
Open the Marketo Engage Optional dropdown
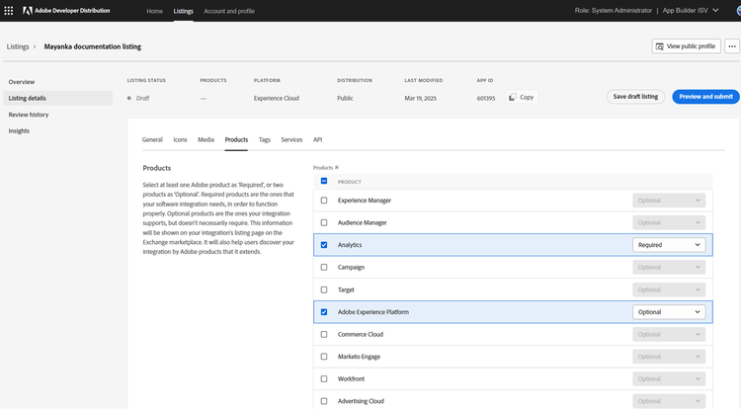669,357
